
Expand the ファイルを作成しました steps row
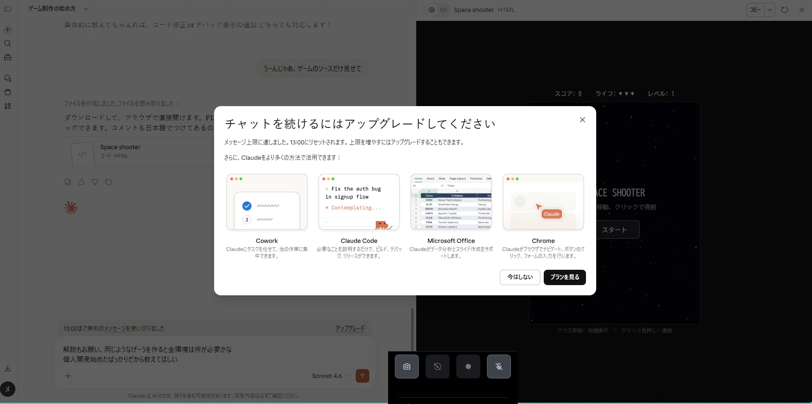(x=122, y=104)
